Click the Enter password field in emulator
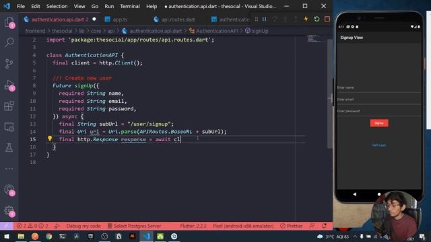The height and width of the screenshot is (242, 431). (x=379, y=111)
